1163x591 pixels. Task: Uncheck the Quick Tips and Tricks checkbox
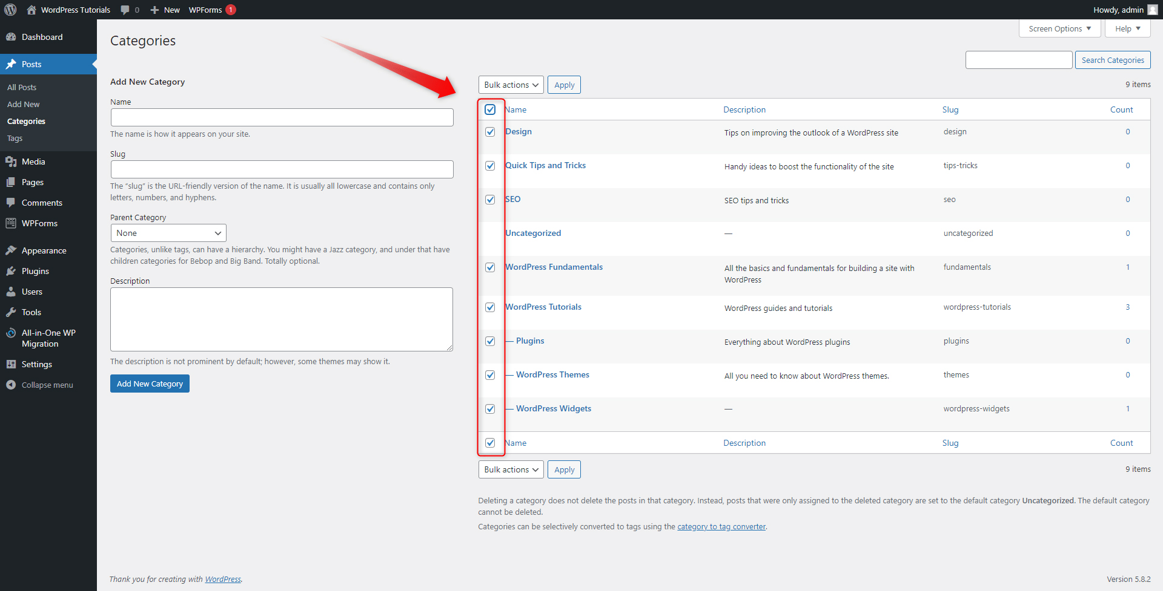(x=490, y=166)
